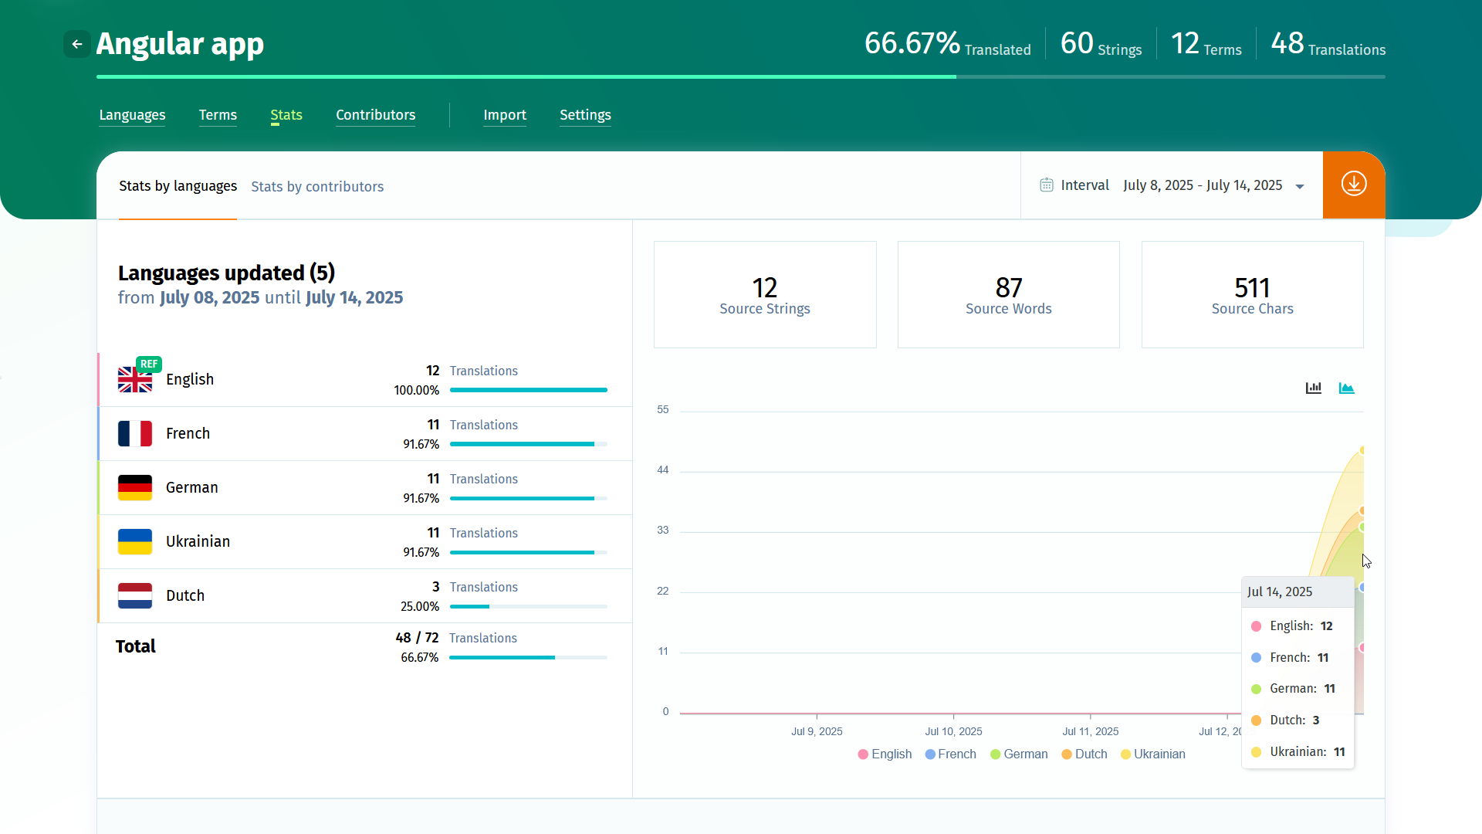Toggle English series in chart legend
This screenshot has height=834, width=1482.
(x=885, y=754)
